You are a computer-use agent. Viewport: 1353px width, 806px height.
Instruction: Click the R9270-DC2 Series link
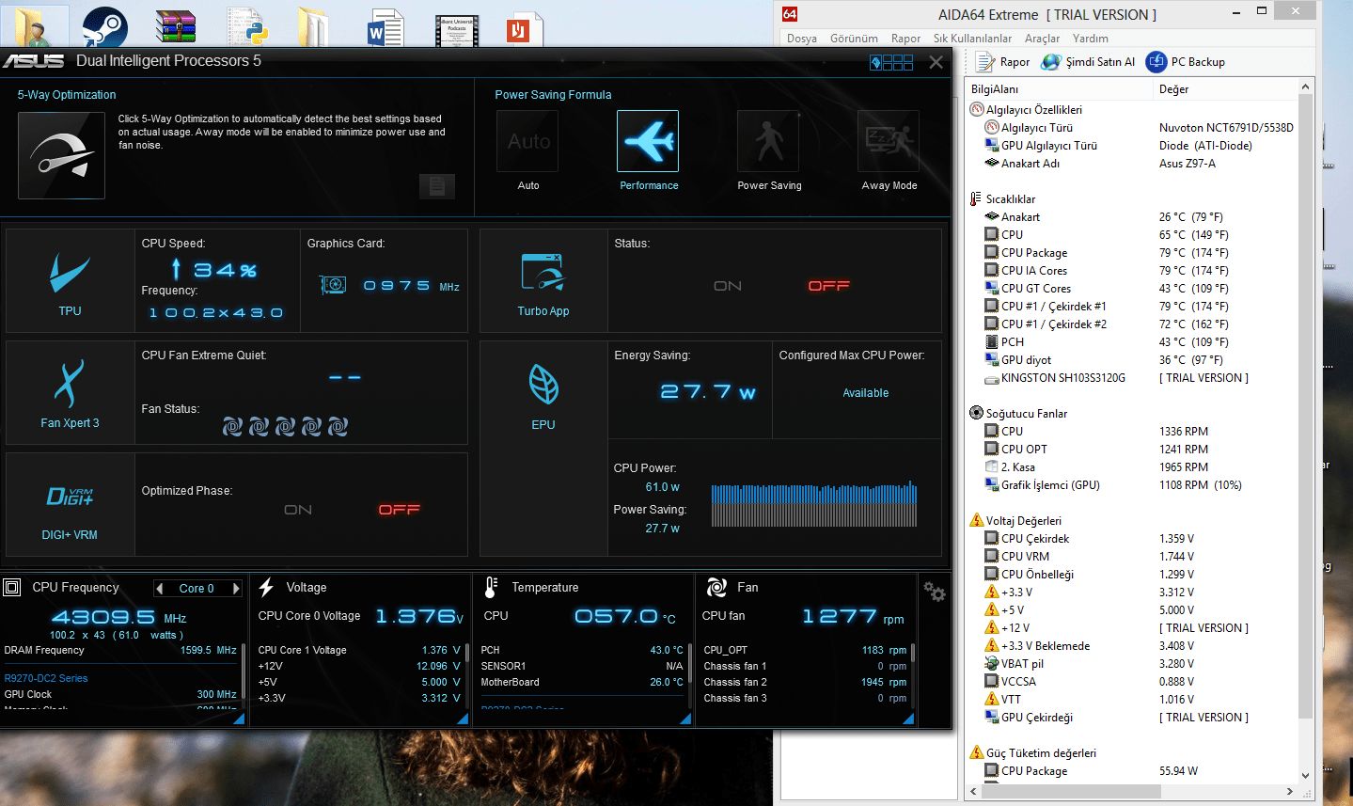46,678
